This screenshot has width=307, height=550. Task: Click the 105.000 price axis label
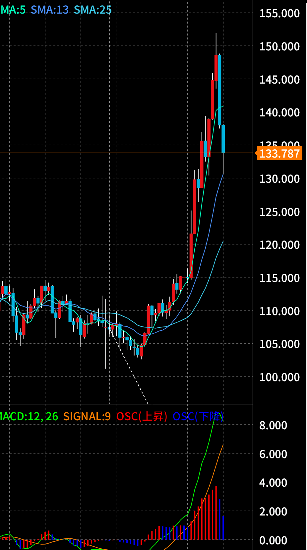279,344
